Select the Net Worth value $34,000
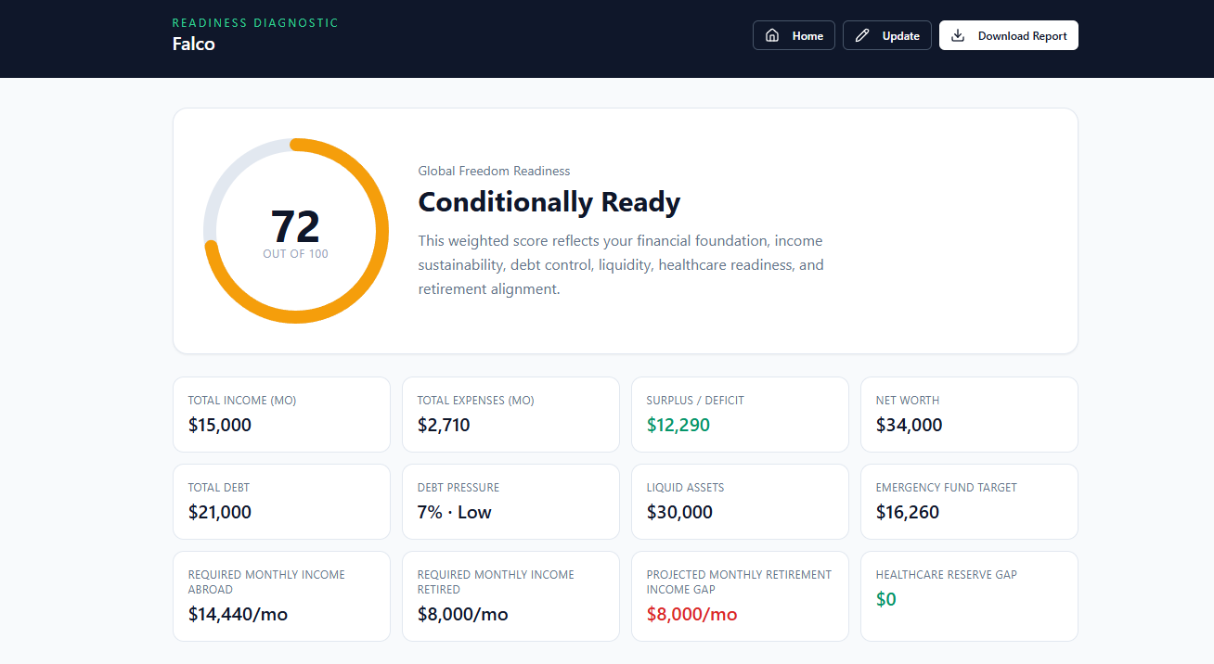Screen dimensions: 1214x664 (910, 426)
